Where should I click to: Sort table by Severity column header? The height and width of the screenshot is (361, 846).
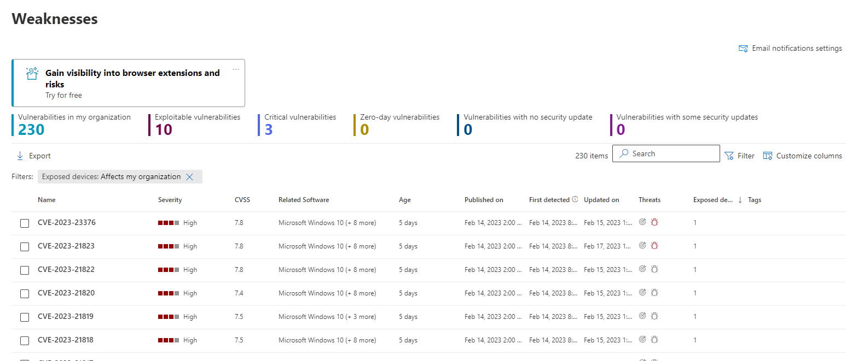click(170, 200)
